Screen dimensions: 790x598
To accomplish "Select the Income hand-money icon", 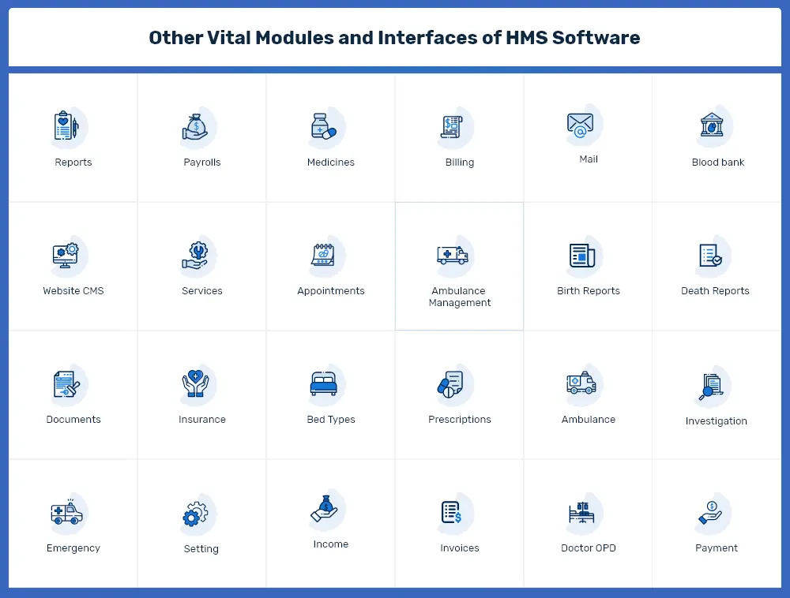I will [x=324, y=509].
